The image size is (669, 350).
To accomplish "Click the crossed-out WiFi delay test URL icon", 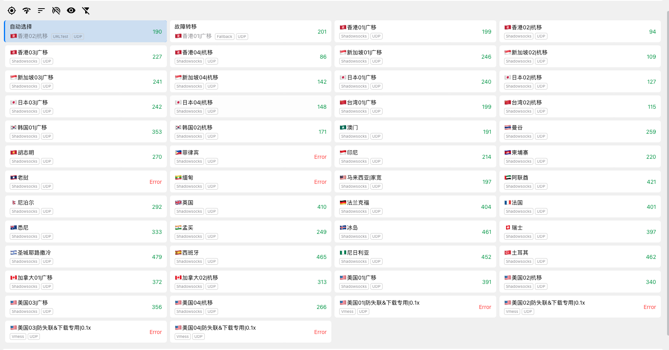I will click(x=56, y=11).
